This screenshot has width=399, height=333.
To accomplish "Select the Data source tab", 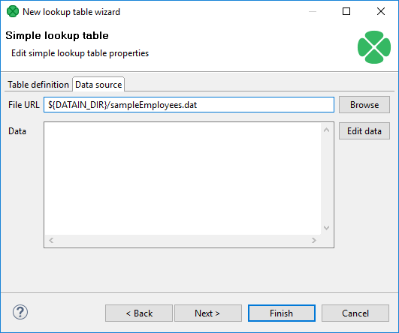I will click(98, 84).
